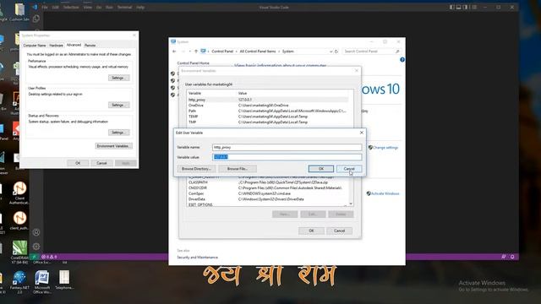Image resolution: width=541 pixels, height=304 pixels.
Task: Click the Variable name input field
Action: click(x=287, y=147)
